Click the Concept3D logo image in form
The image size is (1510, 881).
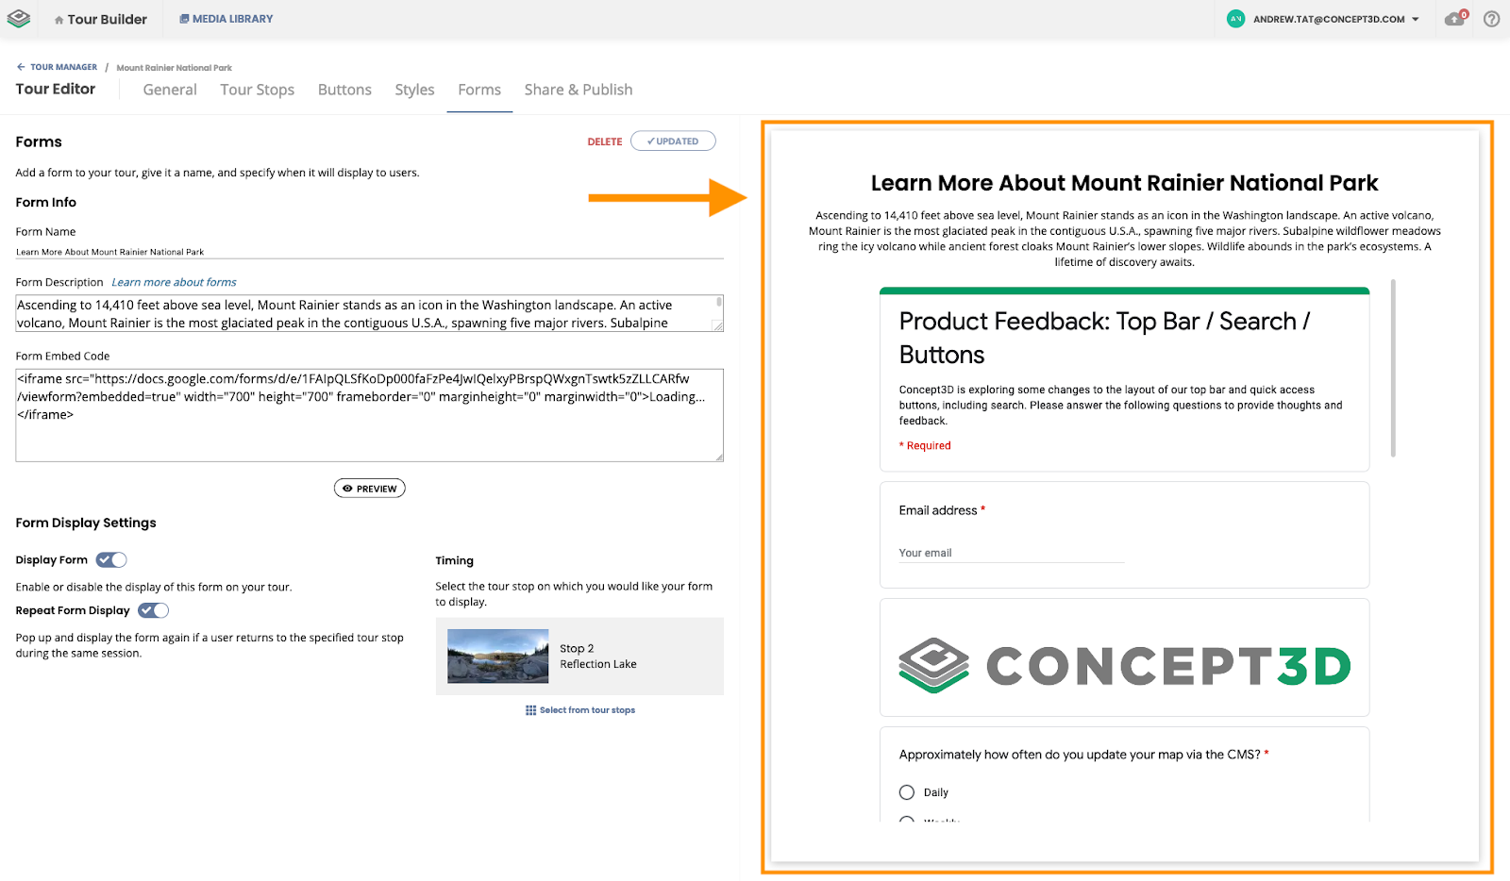[x=1124, y=666]
